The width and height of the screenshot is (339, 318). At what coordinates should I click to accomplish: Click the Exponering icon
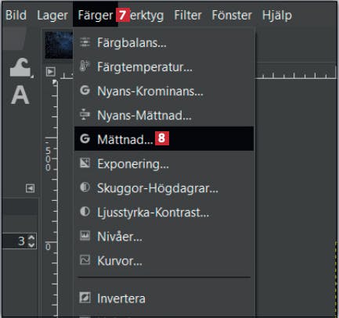tap(85, 163)
